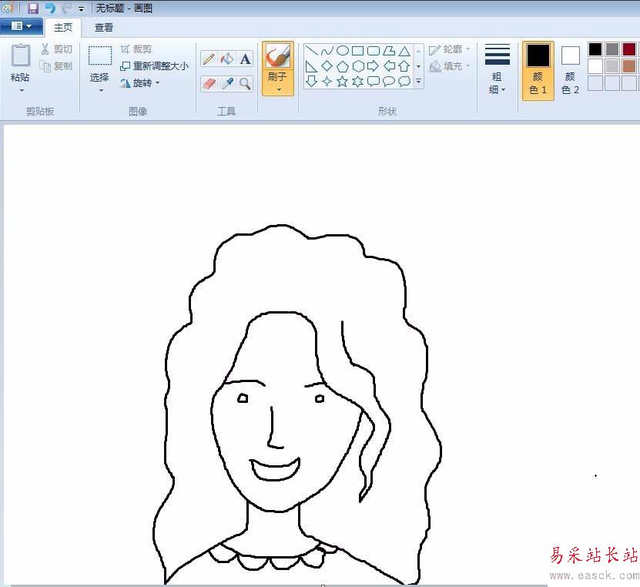Choose the Rounded rectangular callout shape
The width and height of the screenshot is (640, 587).
(374, 81)
